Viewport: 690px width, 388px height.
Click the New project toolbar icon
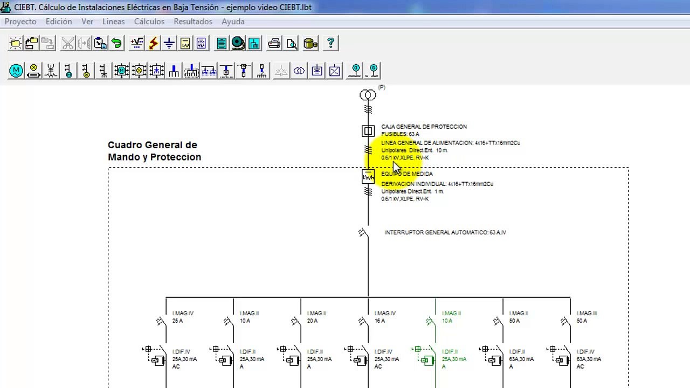click(x=16, y=43)
